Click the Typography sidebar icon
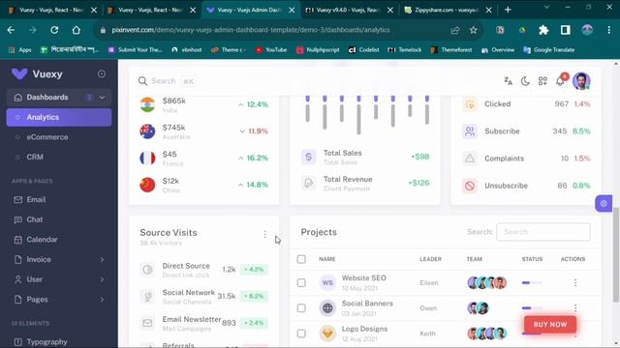 (17, 341)
